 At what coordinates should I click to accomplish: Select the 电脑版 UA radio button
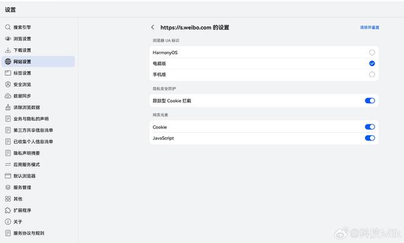pyautogui.click(x=372, y=63)
